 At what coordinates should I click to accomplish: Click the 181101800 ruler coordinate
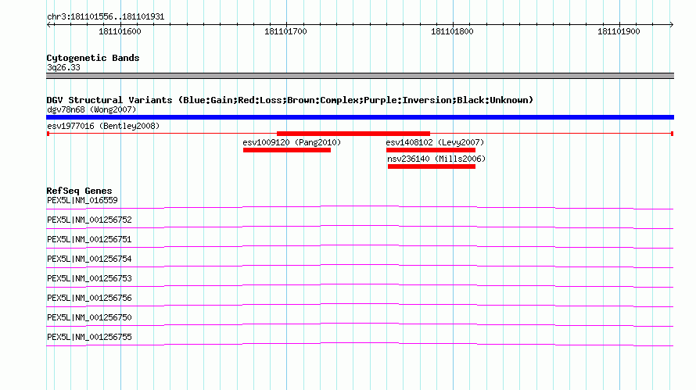452,31
